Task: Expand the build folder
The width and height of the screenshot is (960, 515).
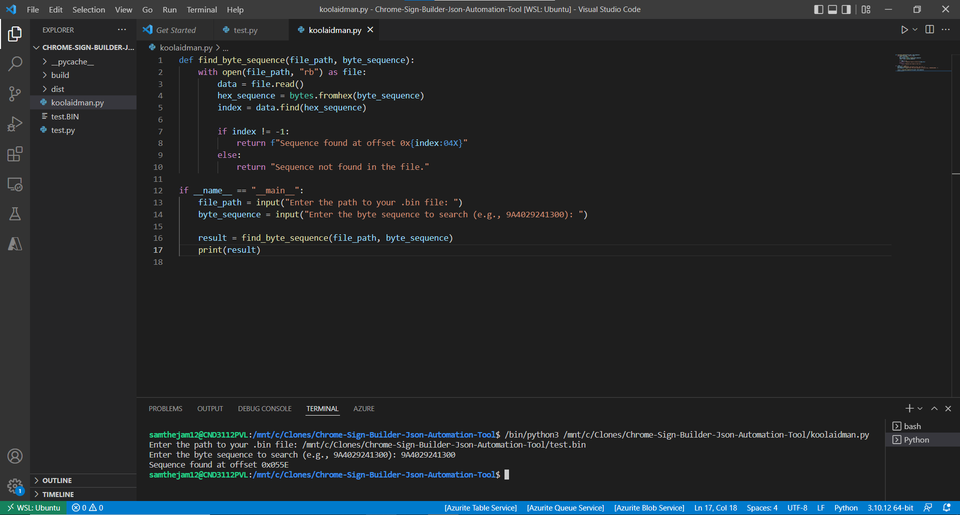Action: point(83,75)
